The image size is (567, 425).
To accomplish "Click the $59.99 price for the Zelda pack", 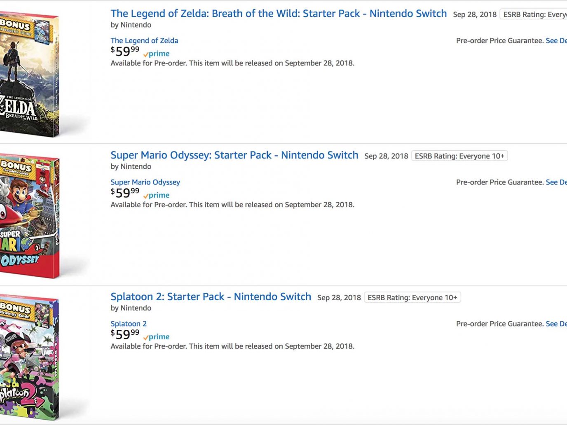I will pos(125,51).
